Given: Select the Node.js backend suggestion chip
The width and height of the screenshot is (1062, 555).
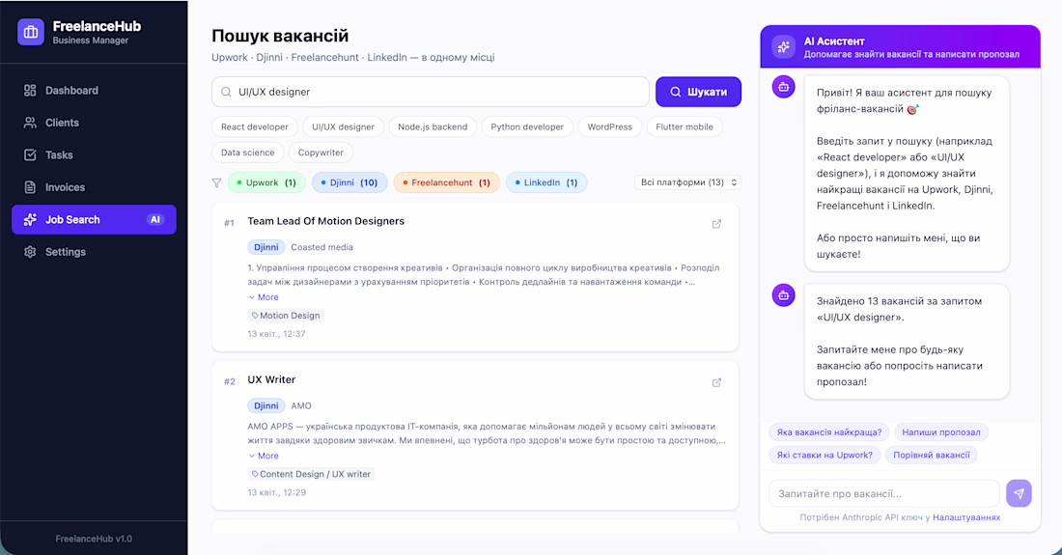Looking at the screenshot, I should (433, 126).
